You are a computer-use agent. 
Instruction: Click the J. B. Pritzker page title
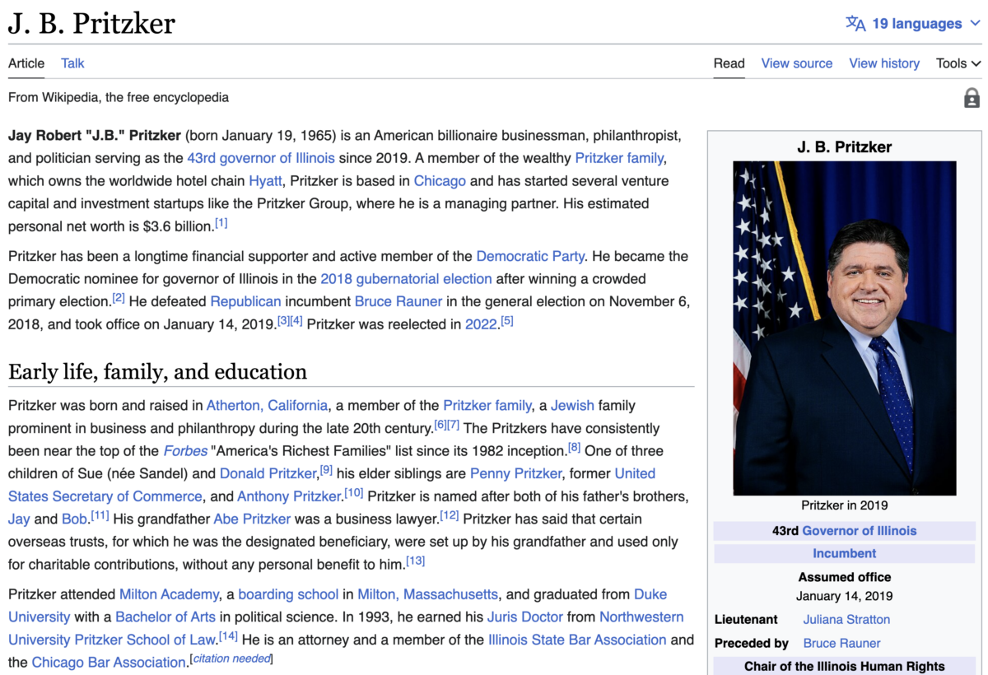(91, 23)
